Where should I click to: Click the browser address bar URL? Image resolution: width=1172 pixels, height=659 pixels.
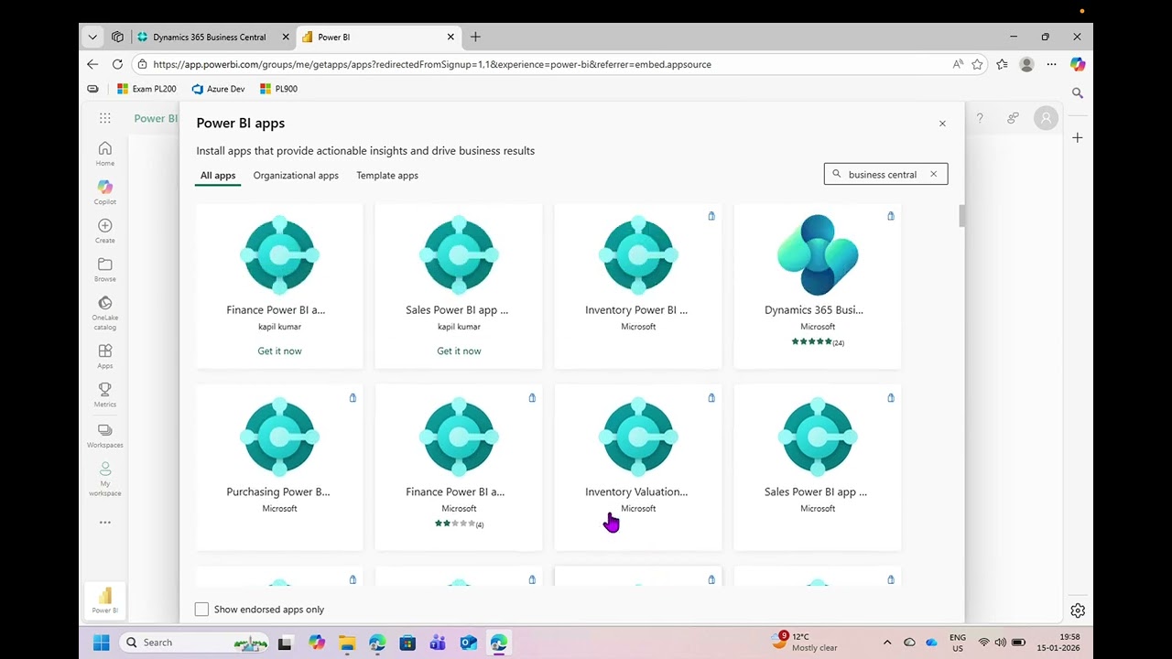[x=432, y=64]
